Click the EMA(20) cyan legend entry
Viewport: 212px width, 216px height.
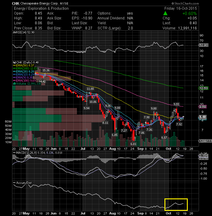click(24, 72)
